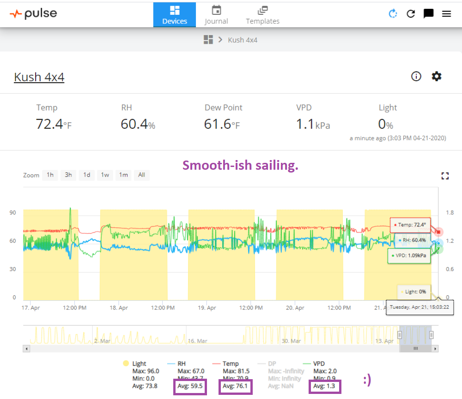Expand chart to fullscreen
Screen dimensions: 462x399
tap(445, 176)
